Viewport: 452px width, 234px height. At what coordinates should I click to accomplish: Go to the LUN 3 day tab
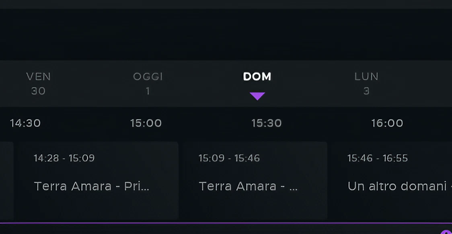366,83
